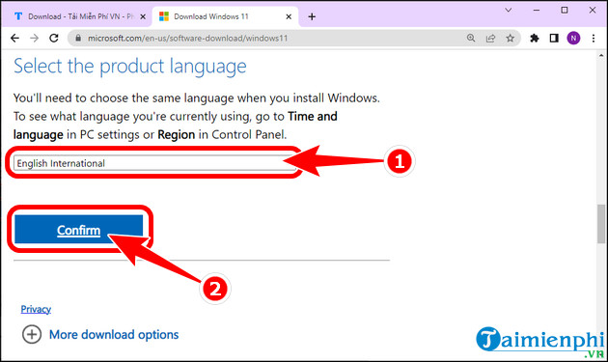Viewport: 608px width, 362px height.
Task: Click the bold Region text
Action: click(x=176, y=134)
